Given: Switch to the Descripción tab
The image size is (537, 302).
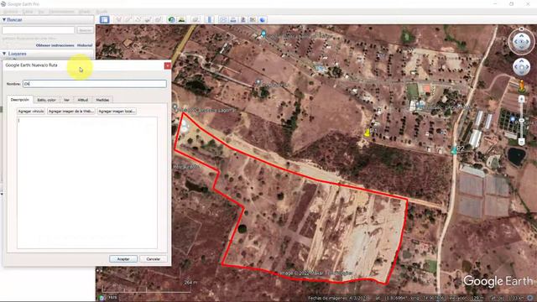Looking at the screenshot, I should point(20,100).
